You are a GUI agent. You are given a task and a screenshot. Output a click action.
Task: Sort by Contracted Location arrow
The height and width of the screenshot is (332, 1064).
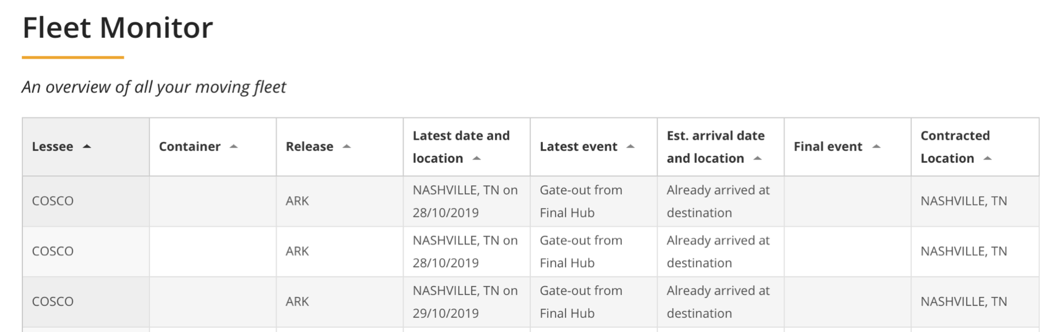(x=988, y=158)
